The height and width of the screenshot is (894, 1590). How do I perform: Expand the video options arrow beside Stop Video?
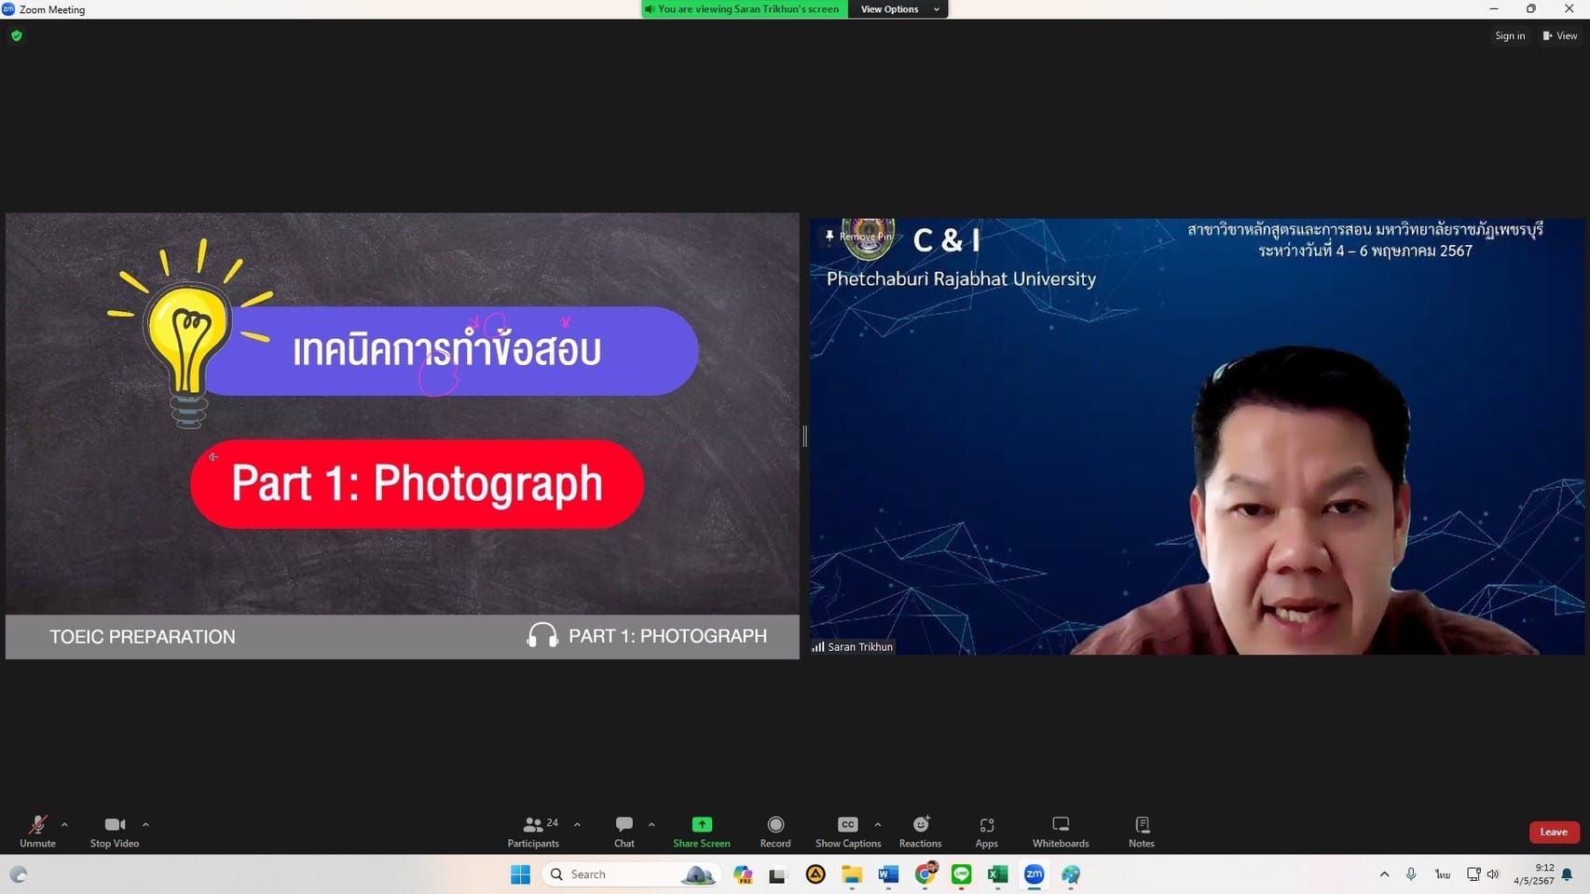click(x=145, y=824)
